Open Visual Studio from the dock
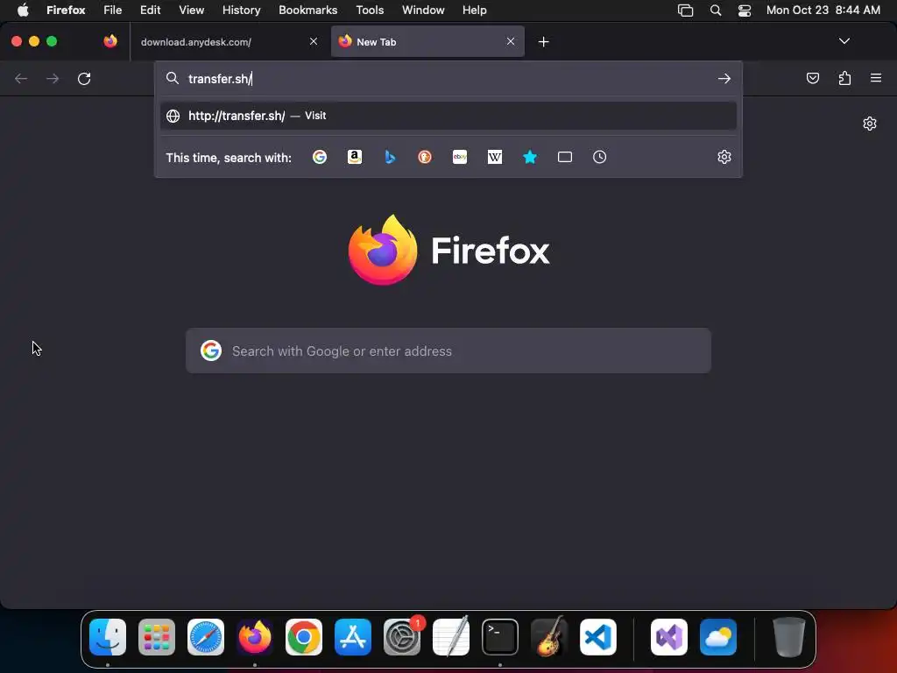Viewport: 897px width, 673px height. pos(669,637)
